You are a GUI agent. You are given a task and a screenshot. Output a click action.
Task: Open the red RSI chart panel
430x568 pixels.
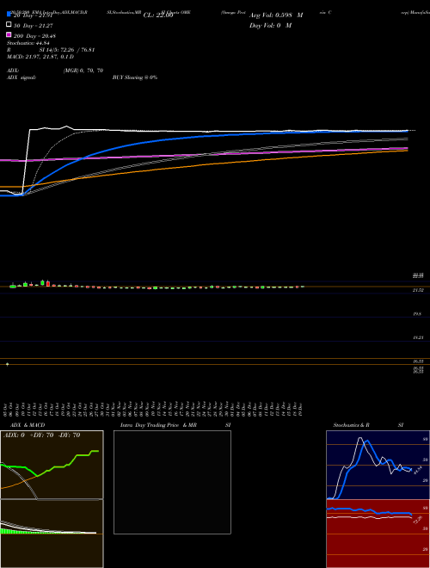tap(378, 534)
